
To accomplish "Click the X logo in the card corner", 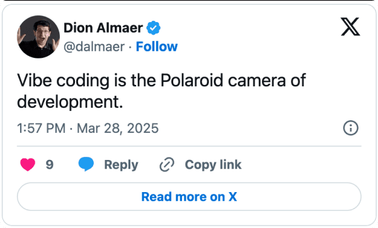I will [350, 26].
